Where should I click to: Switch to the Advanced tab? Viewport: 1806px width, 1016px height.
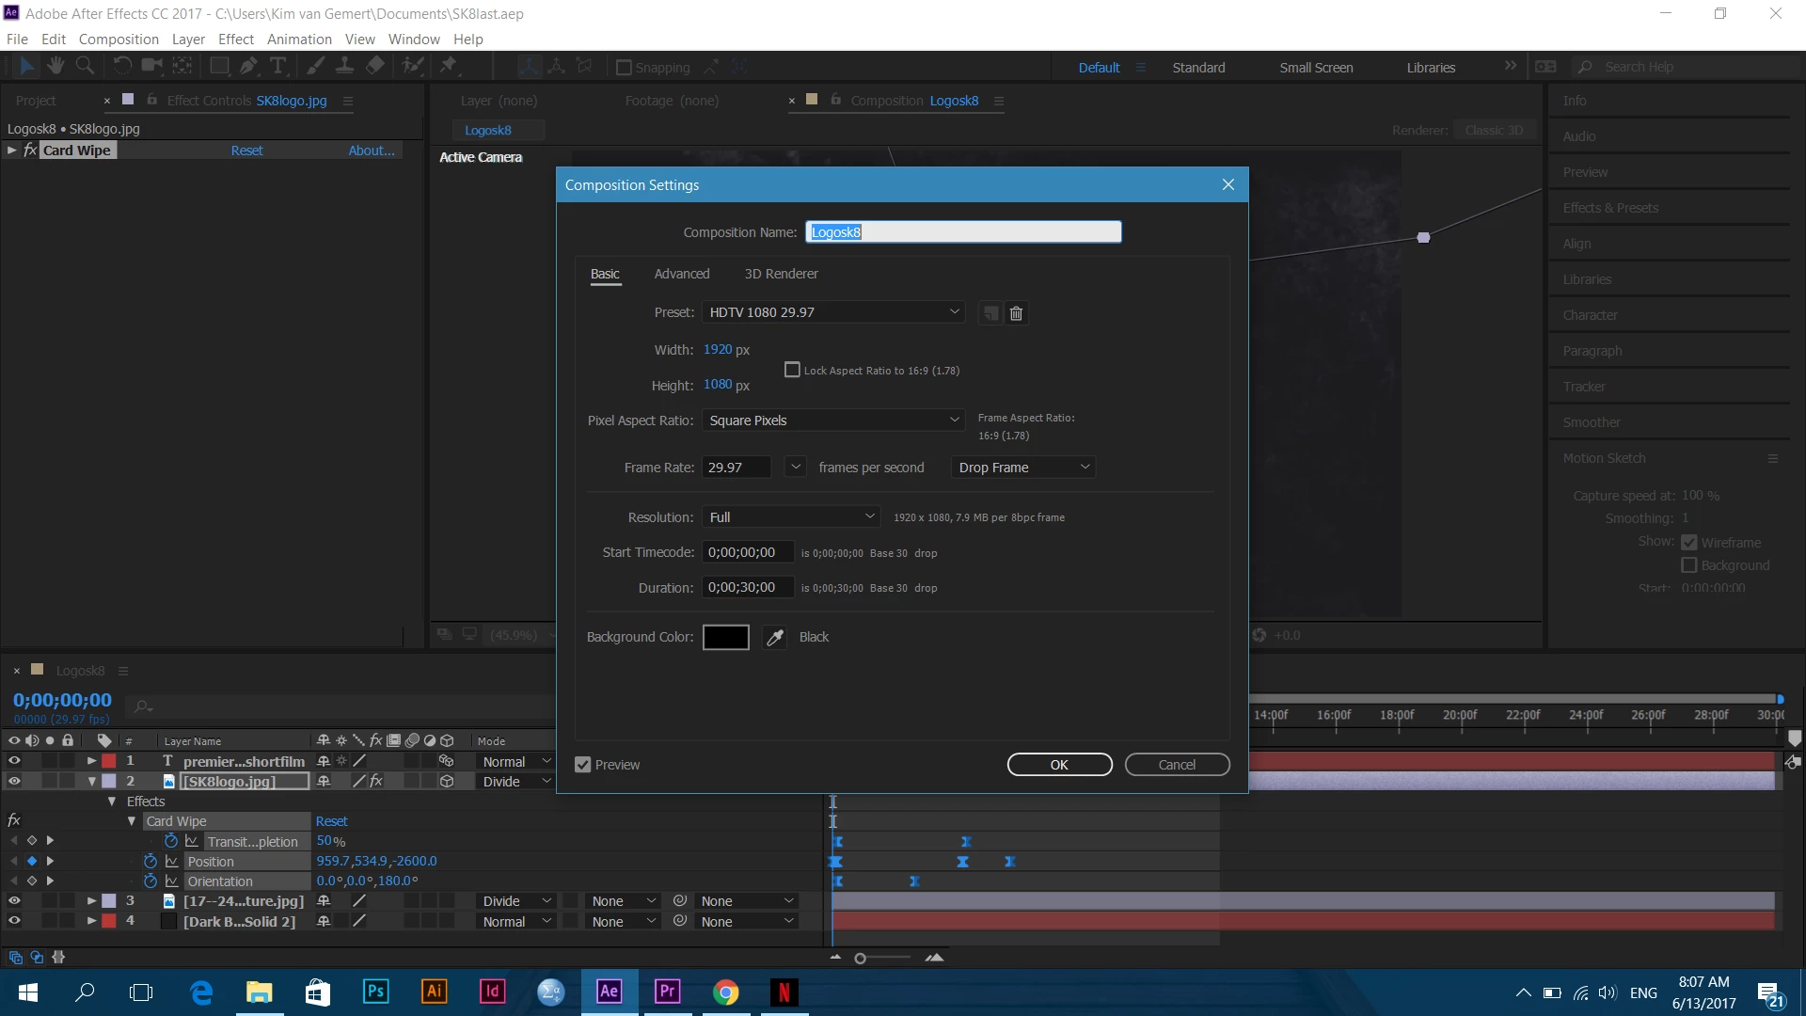(681, 274)
